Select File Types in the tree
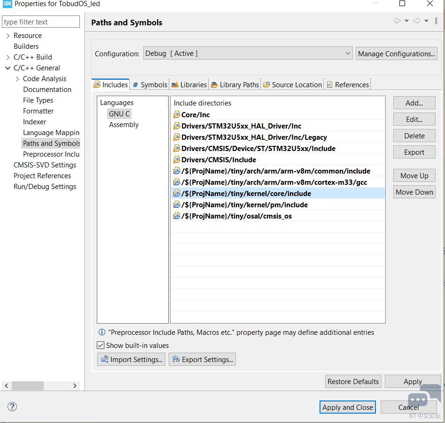 tap(38, 100)
